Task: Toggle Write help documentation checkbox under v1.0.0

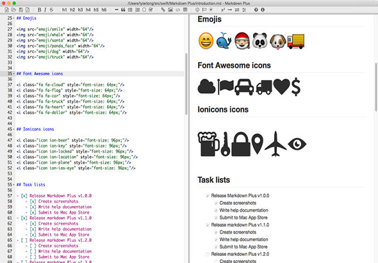Action: tap(216, 211)
